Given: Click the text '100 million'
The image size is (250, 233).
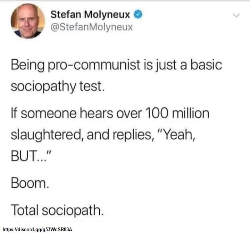Looking at the screenshot, I should 177,113.
